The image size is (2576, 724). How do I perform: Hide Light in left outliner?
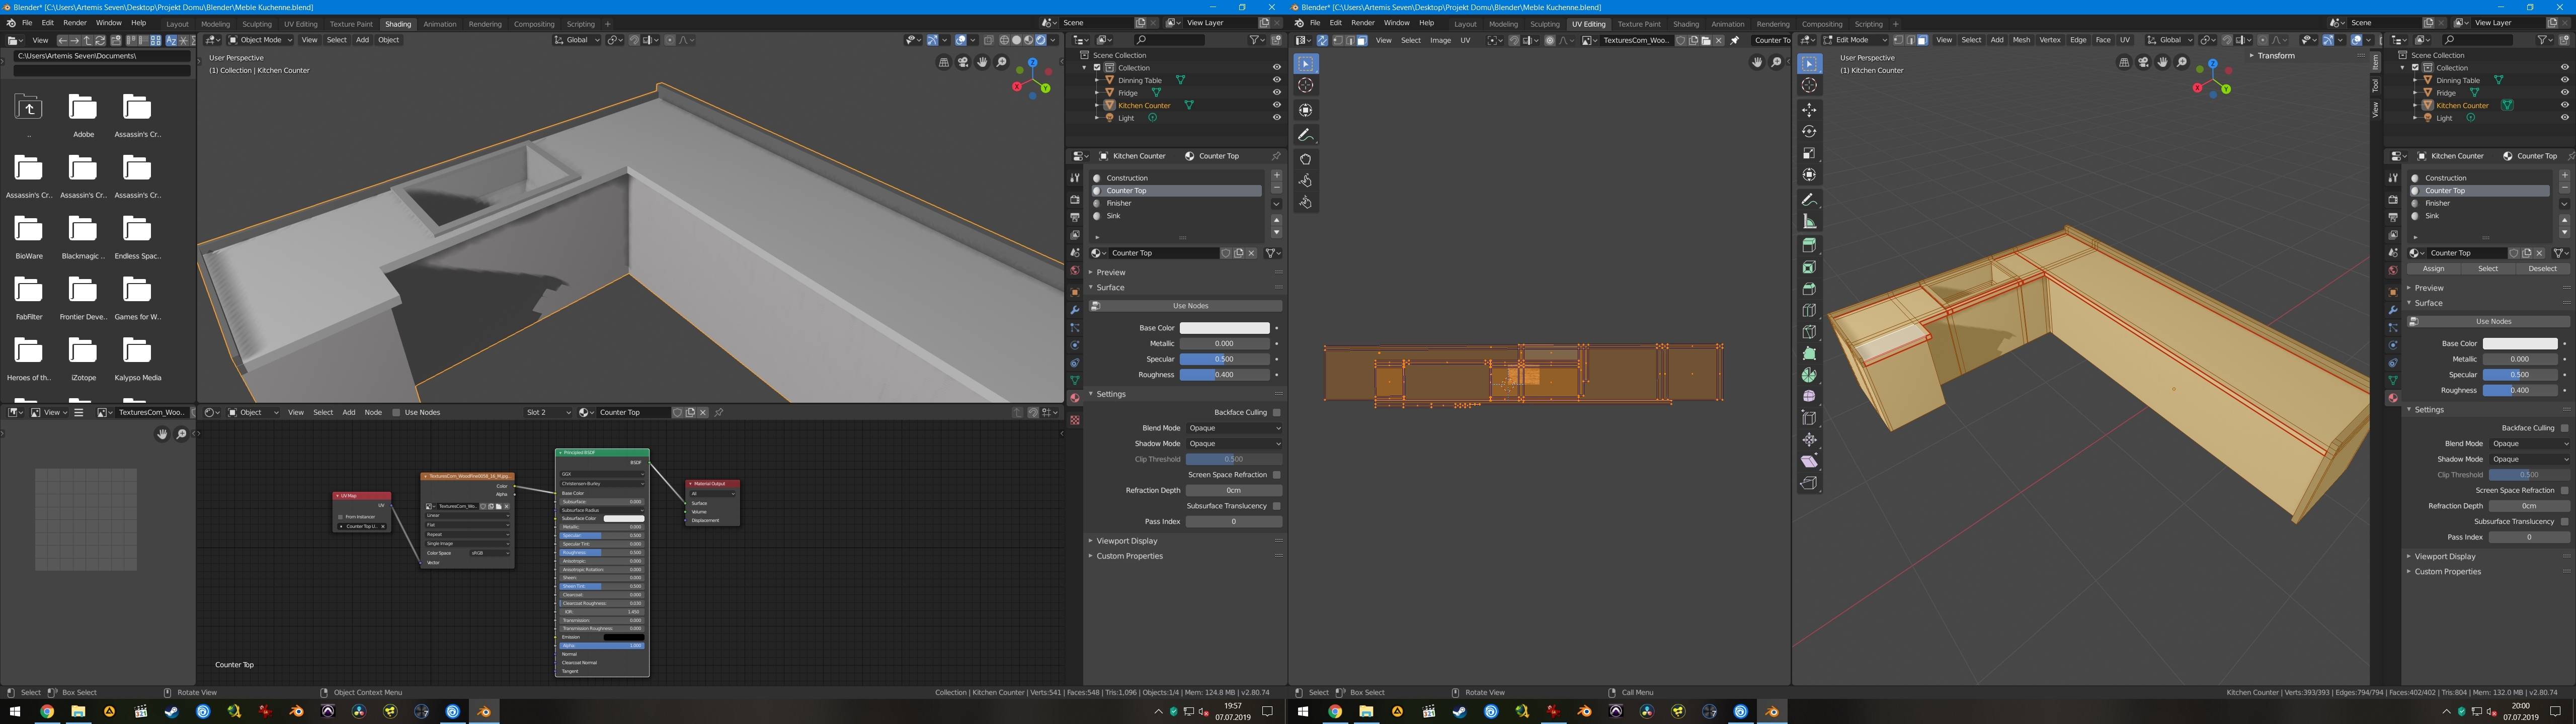coord(1276,117)
